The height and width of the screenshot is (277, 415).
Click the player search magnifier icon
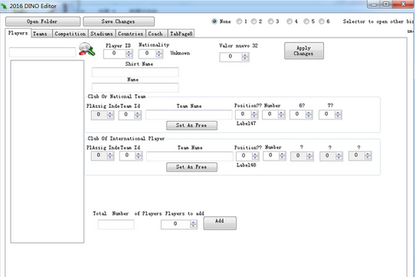87,49
